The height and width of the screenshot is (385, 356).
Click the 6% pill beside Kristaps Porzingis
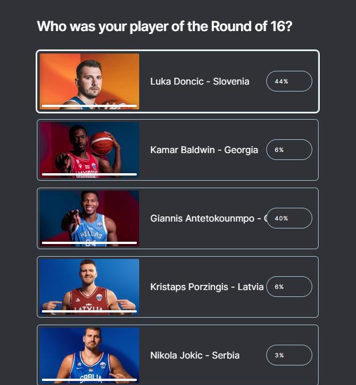pos(289,287)
